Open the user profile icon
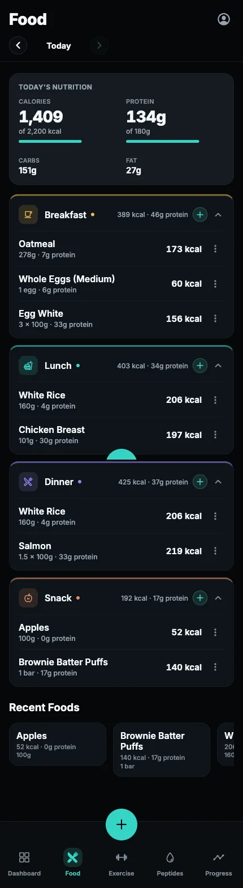The image size is (243, 888). [x=224, y=19]
